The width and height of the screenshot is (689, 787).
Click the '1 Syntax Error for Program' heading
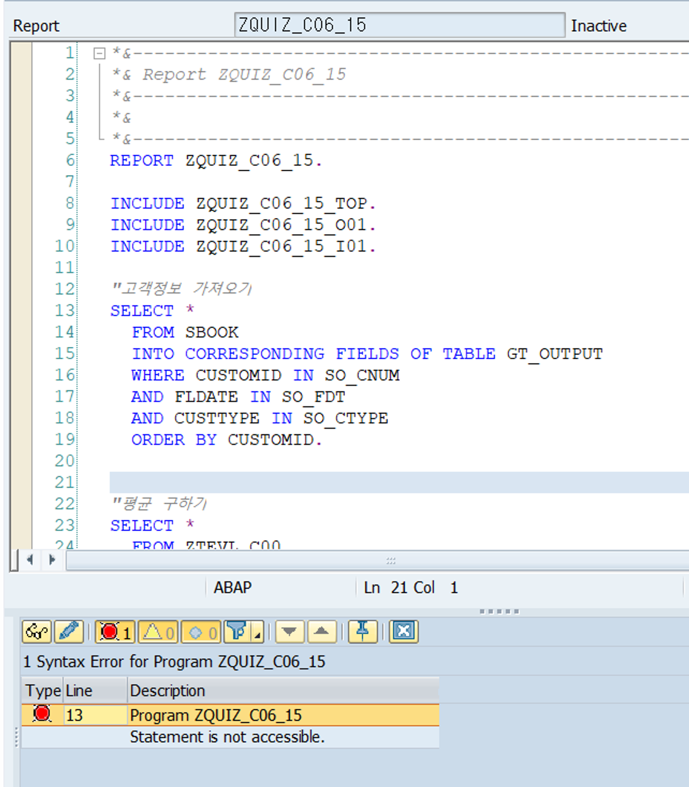point(174,661)
